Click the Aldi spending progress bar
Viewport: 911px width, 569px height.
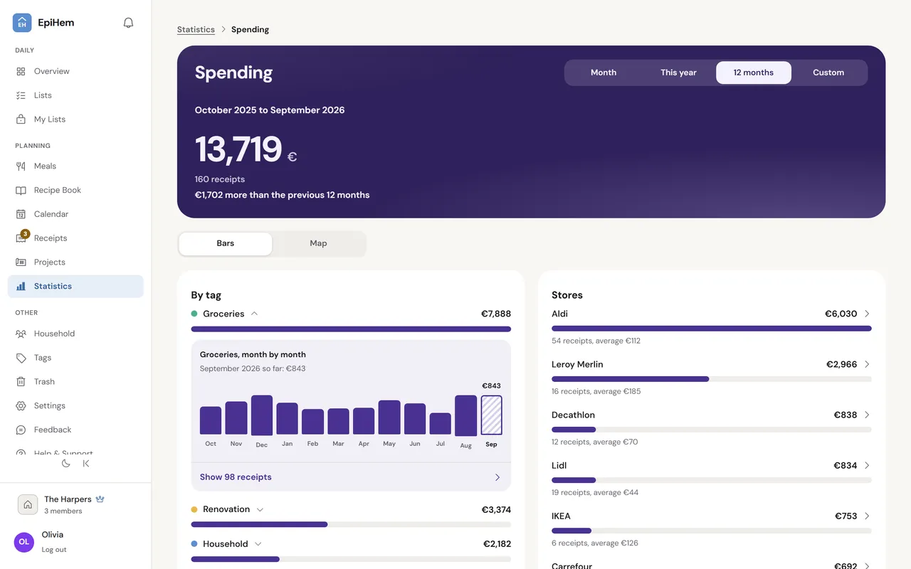click(712, 329)
